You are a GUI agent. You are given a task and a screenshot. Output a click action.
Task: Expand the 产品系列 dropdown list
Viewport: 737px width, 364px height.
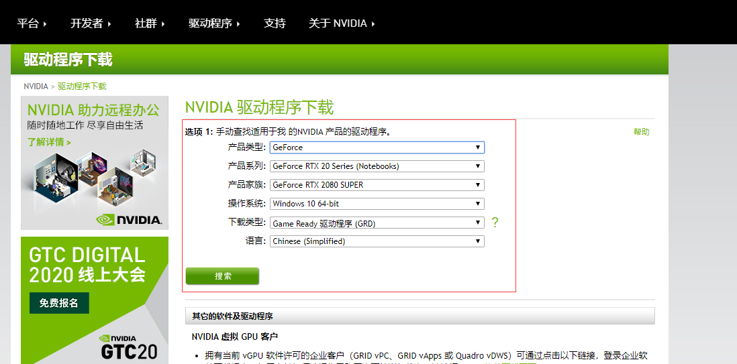pos(377,166)
